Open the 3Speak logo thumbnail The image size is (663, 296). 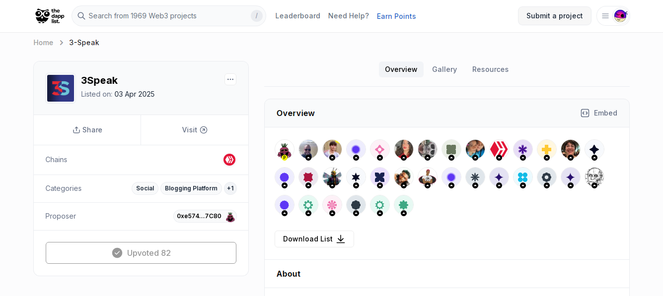click(61, 88)
